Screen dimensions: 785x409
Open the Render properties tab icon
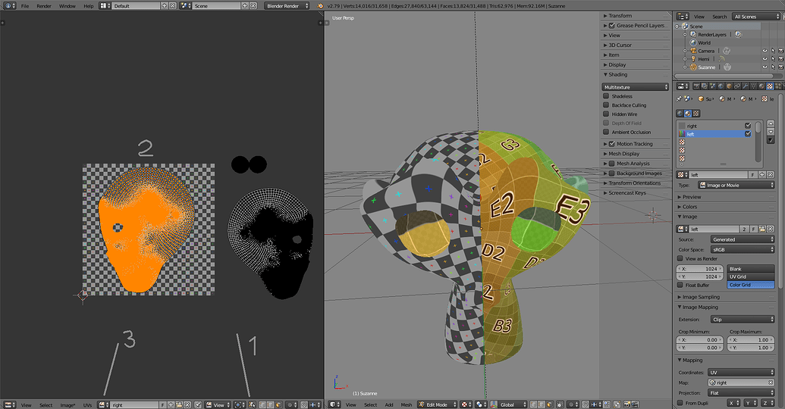pyautogui.click(x=696, y=86)
